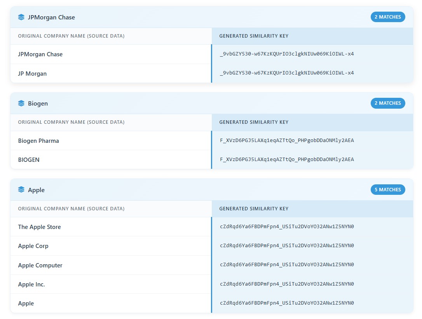
Task: Select the Apple group heading text
Action: (37, 190)
